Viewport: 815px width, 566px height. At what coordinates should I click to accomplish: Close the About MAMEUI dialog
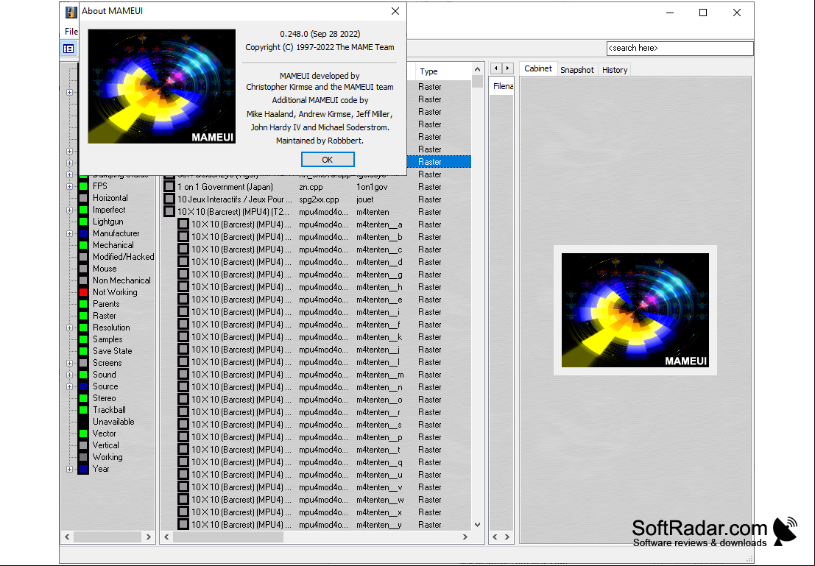395,11
